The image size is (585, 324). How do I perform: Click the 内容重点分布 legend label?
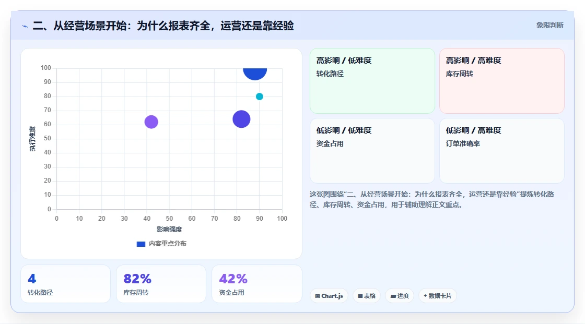click(168, 244)
